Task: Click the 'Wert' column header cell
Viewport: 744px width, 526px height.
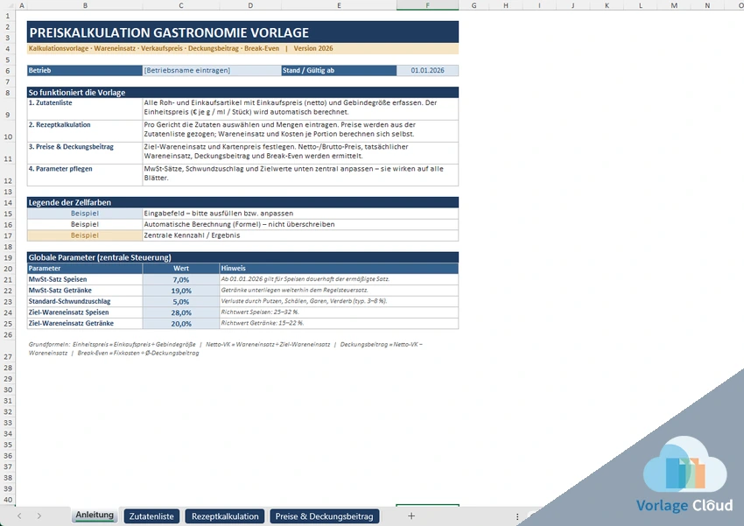Action: pyautogui.click(x=181, y=269)
